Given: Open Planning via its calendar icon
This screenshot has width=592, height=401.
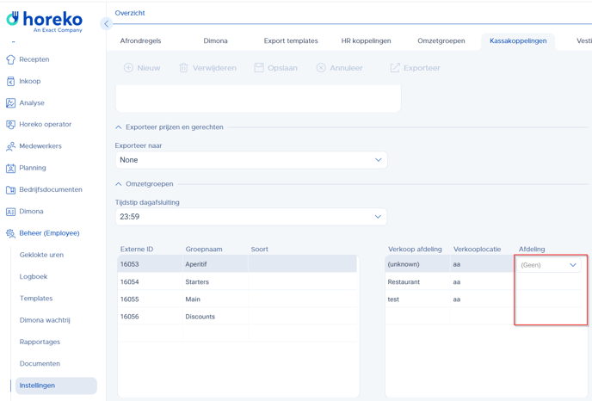Looking at the screenshot, I should [x=10, y=168].
